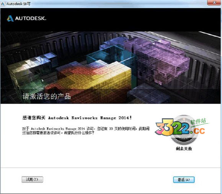Activate the product with the 激活 button
This screenshot has height=194, width=222.
click(x=184, y=180)
